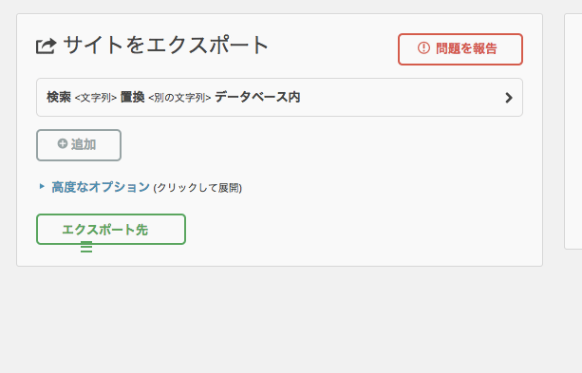Image resolution: width=582 pixels, height=373 pixels.
Task: Click the データベース内 text
Action: [257, 97]
